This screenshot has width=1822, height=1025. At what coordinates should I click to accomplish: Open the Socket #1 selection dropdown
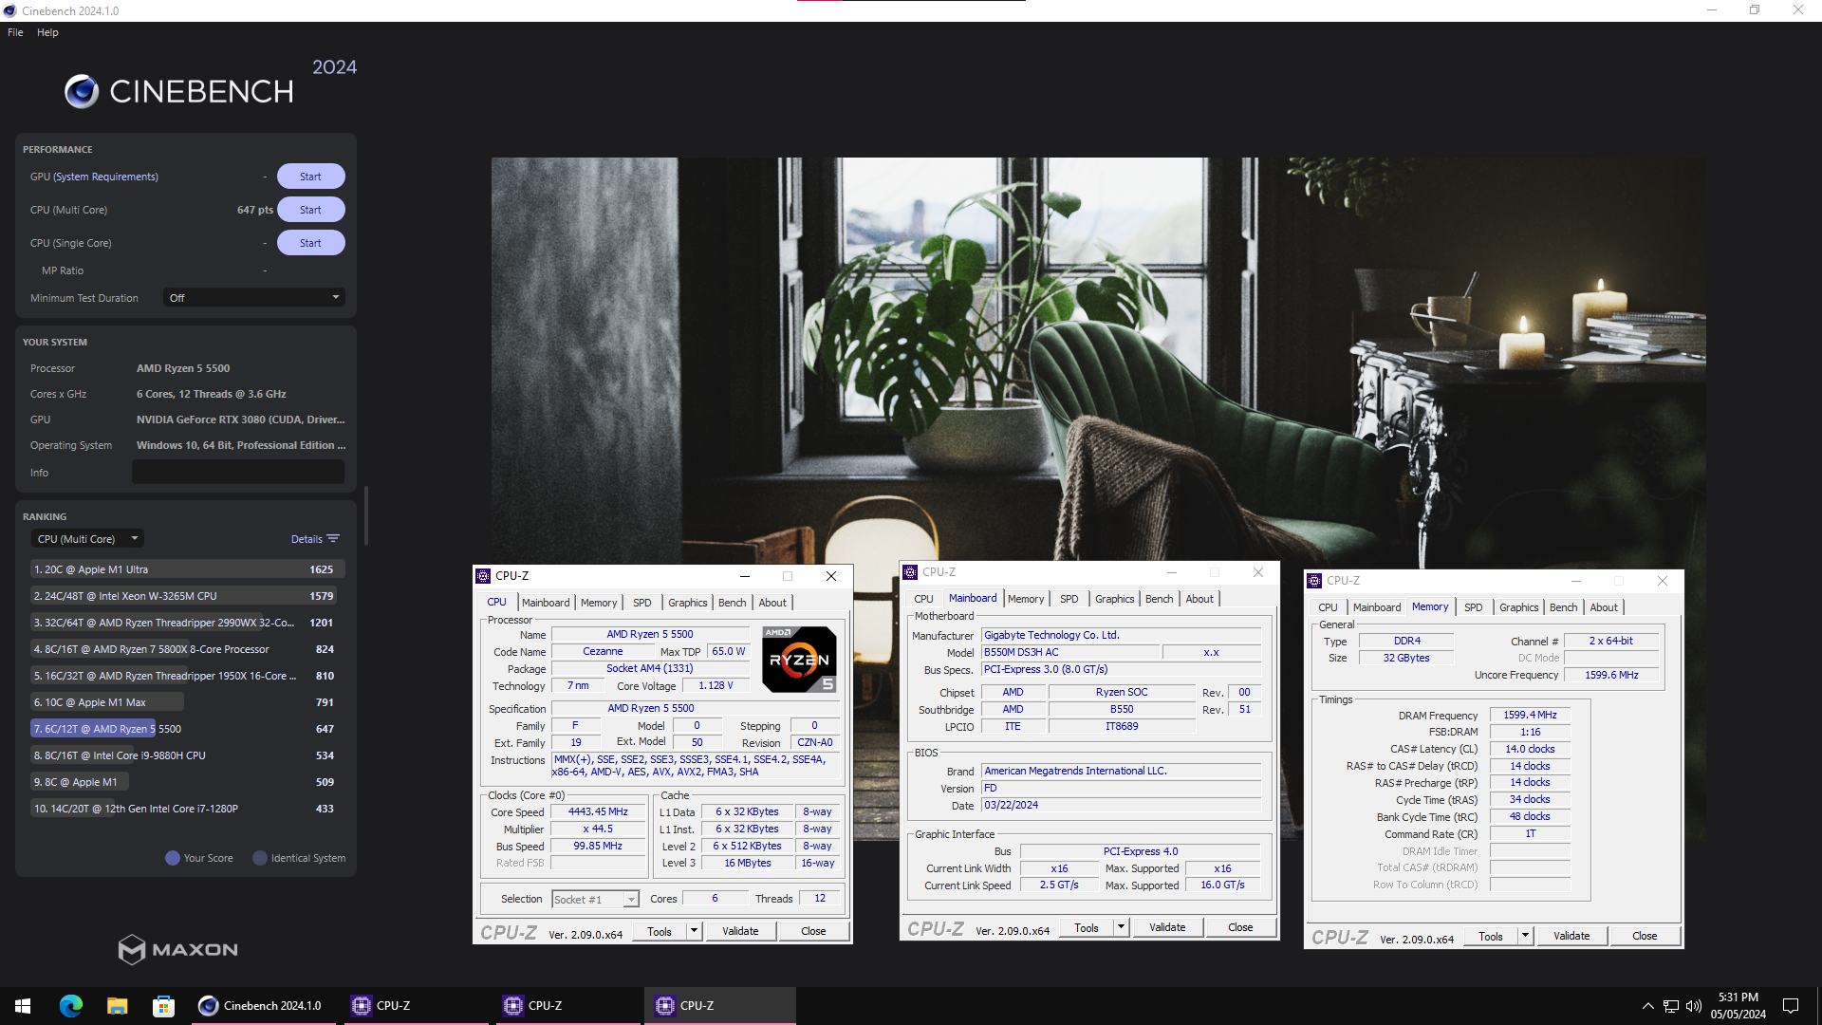(x=595, y=900)
